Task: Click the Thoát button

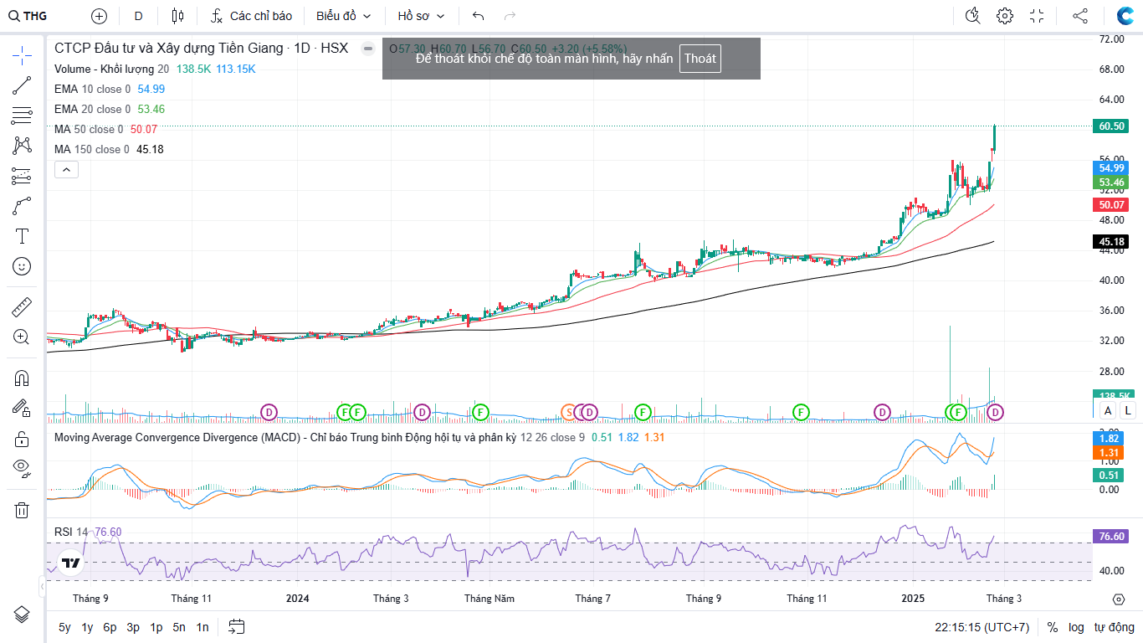Action: click(x=700, y=59)
